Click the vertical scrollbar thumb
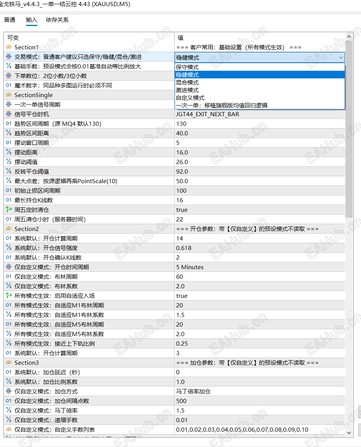Screen dimensions: 361x447 [349, 129]
